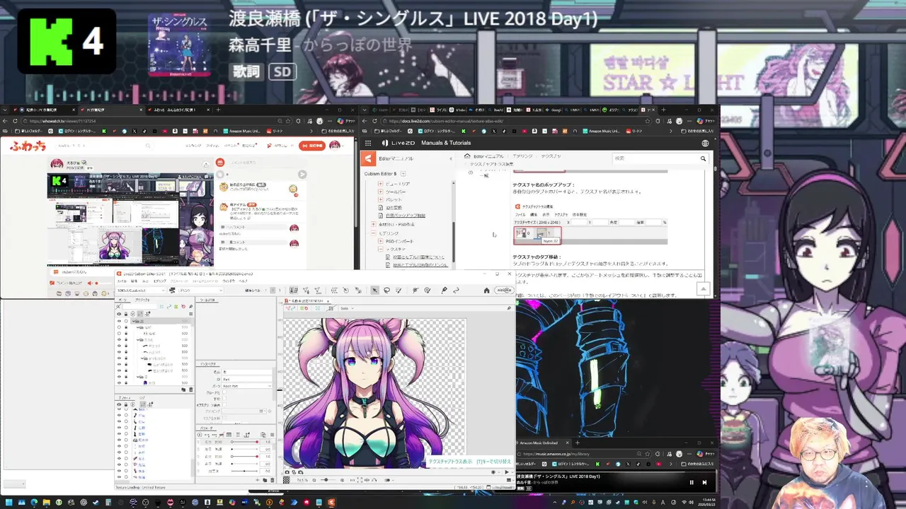Click the home icon in Cubism Editor toolbar
This screenshot has width=906, height=509.
(486, 290)
